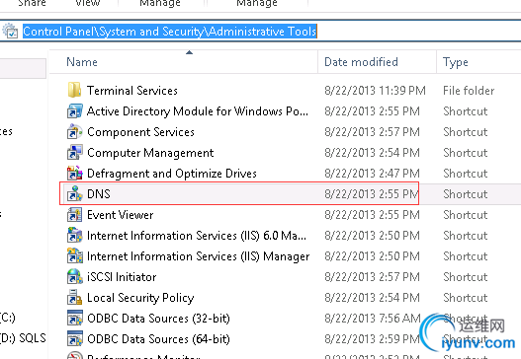The height and width of the screenshot is (359, 521).
Task: Select the Local Security Policy icon
Action: (x=74, y=297)
